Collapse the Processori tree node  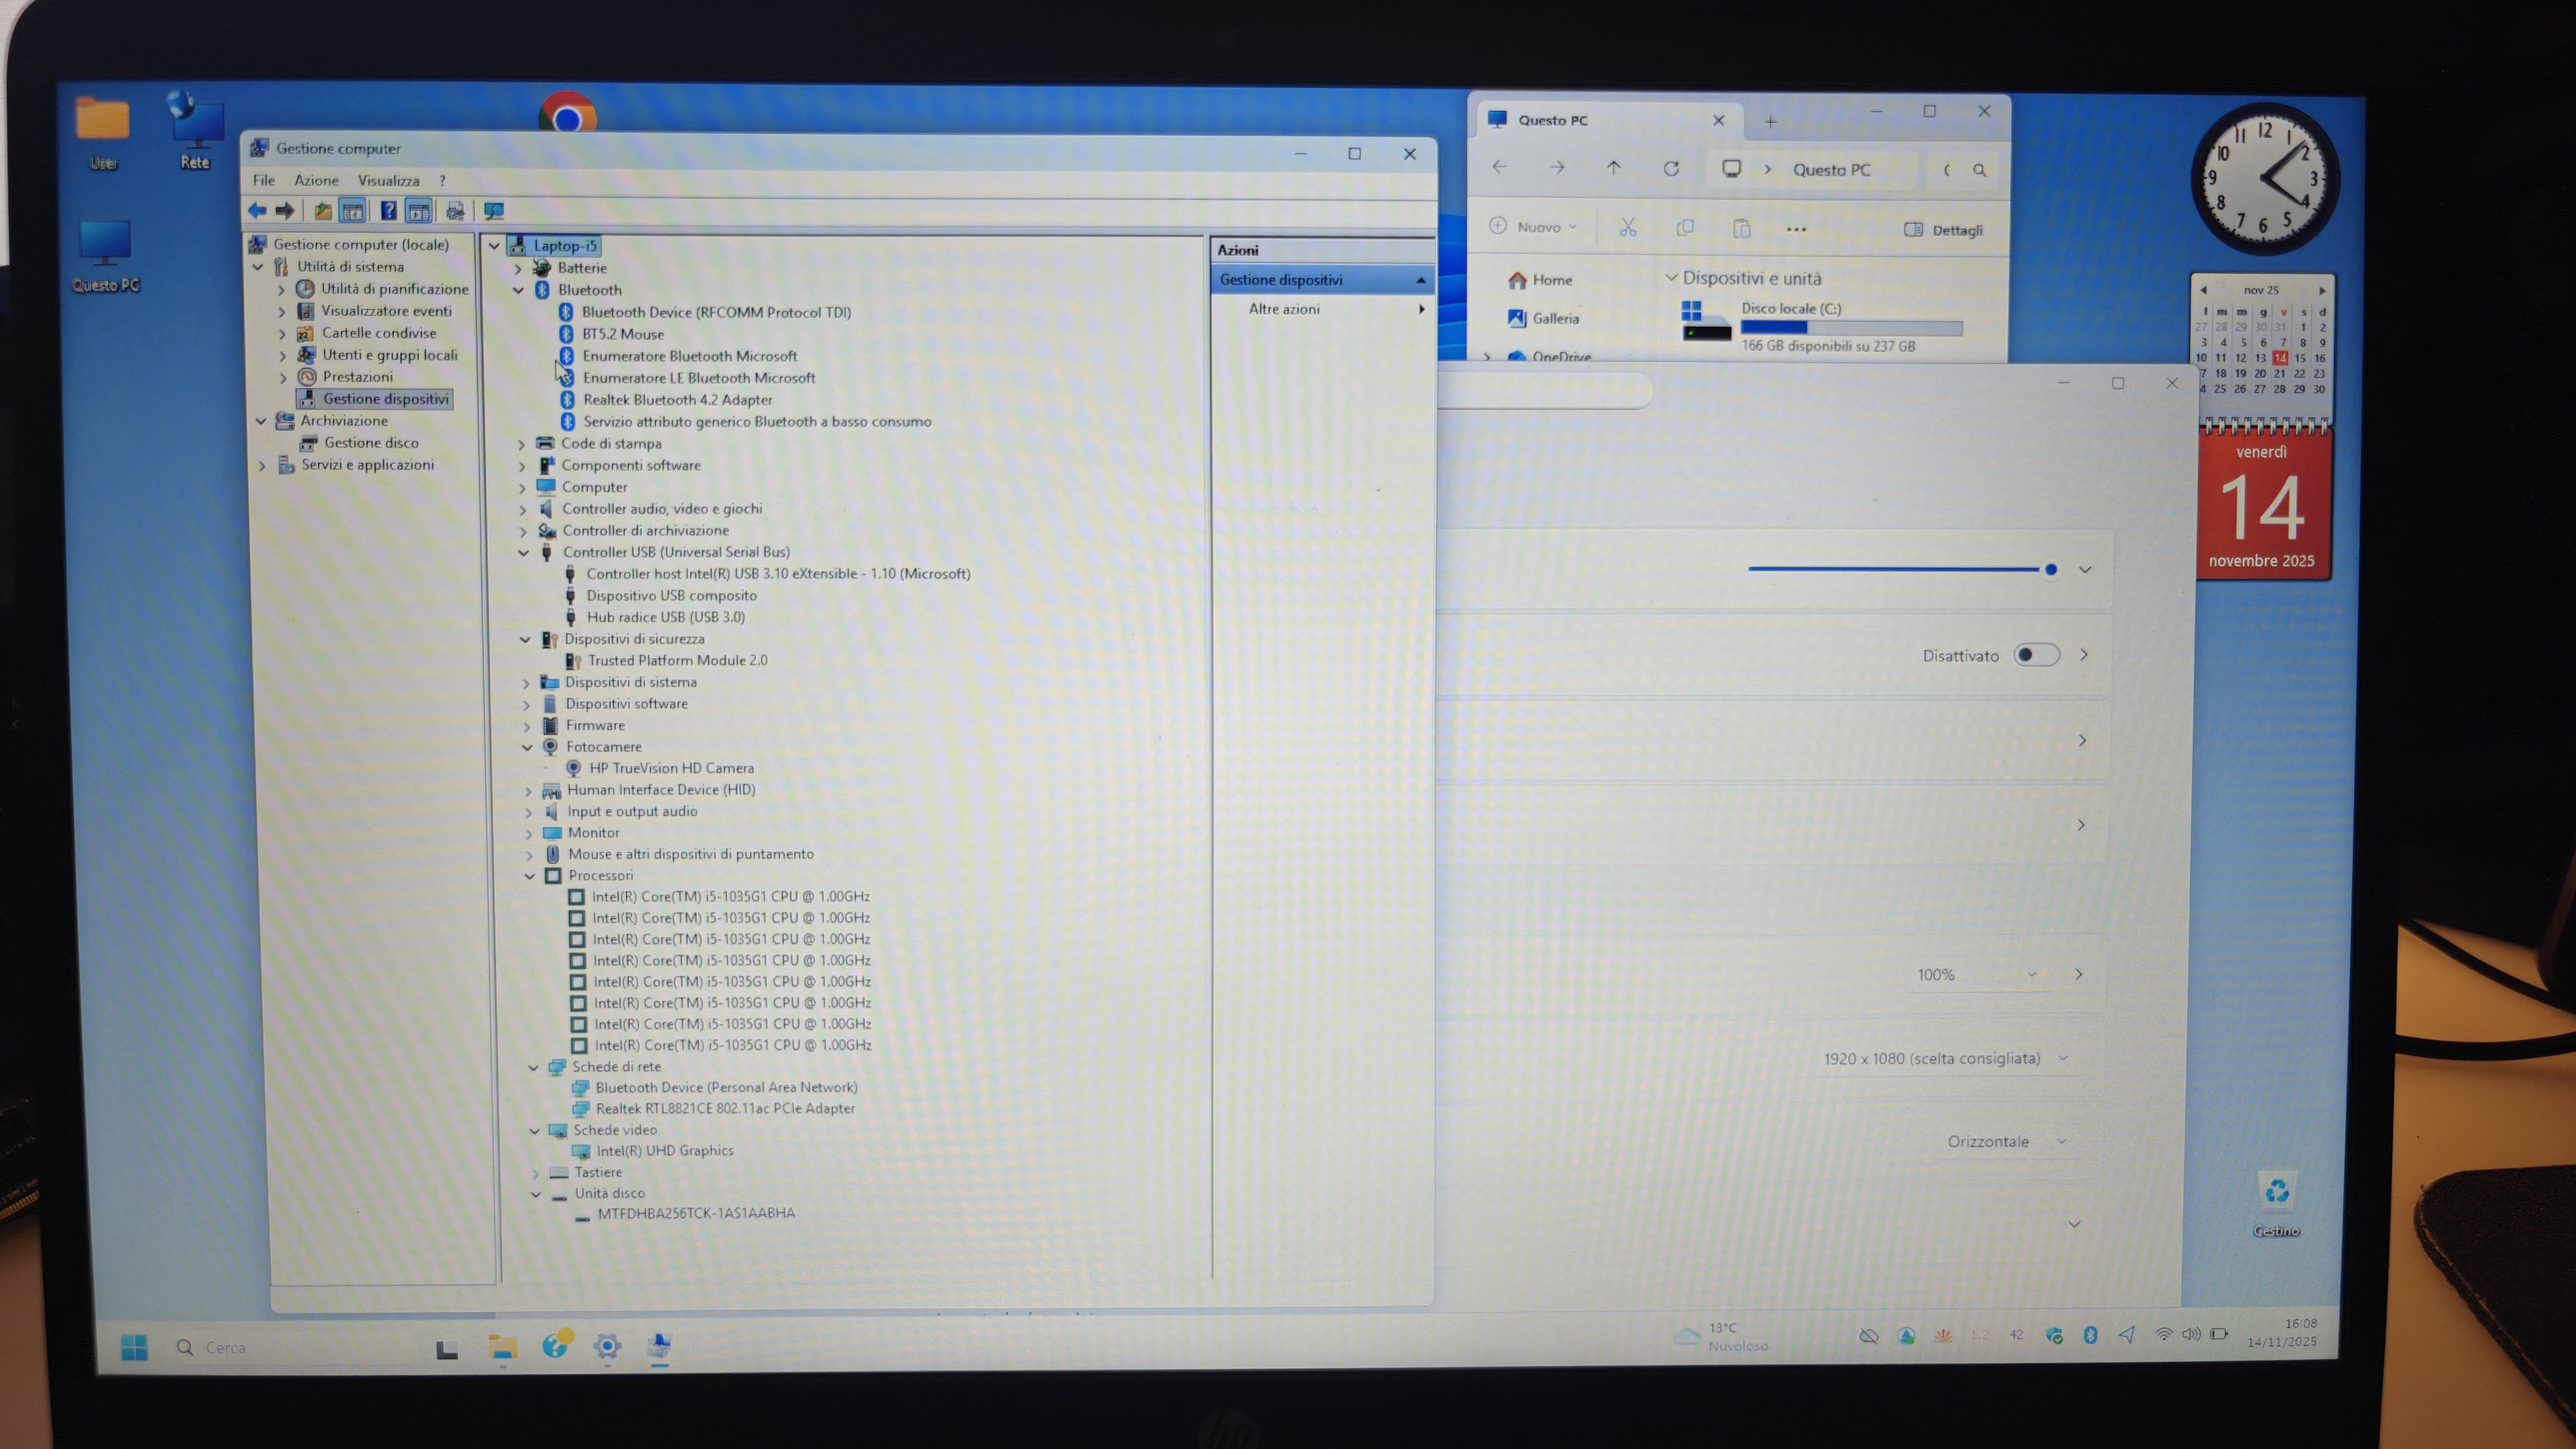click(530, 876)
